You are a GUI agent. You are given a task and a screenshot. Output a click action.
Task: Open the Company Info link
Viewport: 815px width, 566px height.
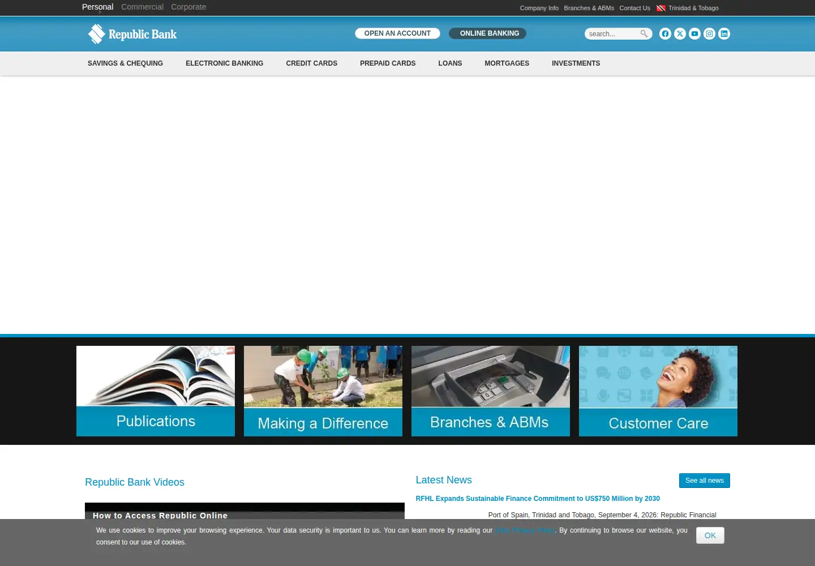click(539, 8)
